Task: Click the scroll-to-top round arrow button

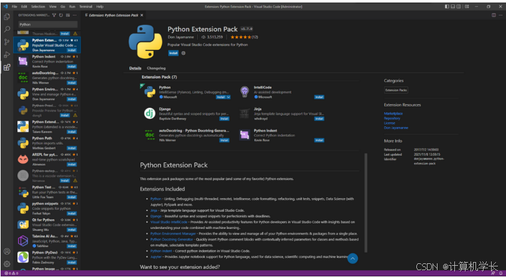Action: [353, 258]
